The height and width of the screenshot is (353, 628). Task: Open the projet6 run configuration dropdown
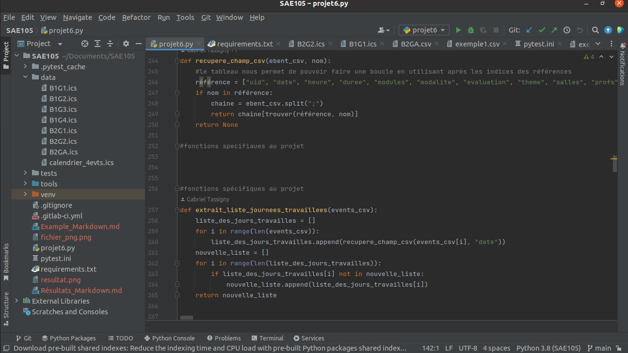pyautogui.click(x=424, y=30)
